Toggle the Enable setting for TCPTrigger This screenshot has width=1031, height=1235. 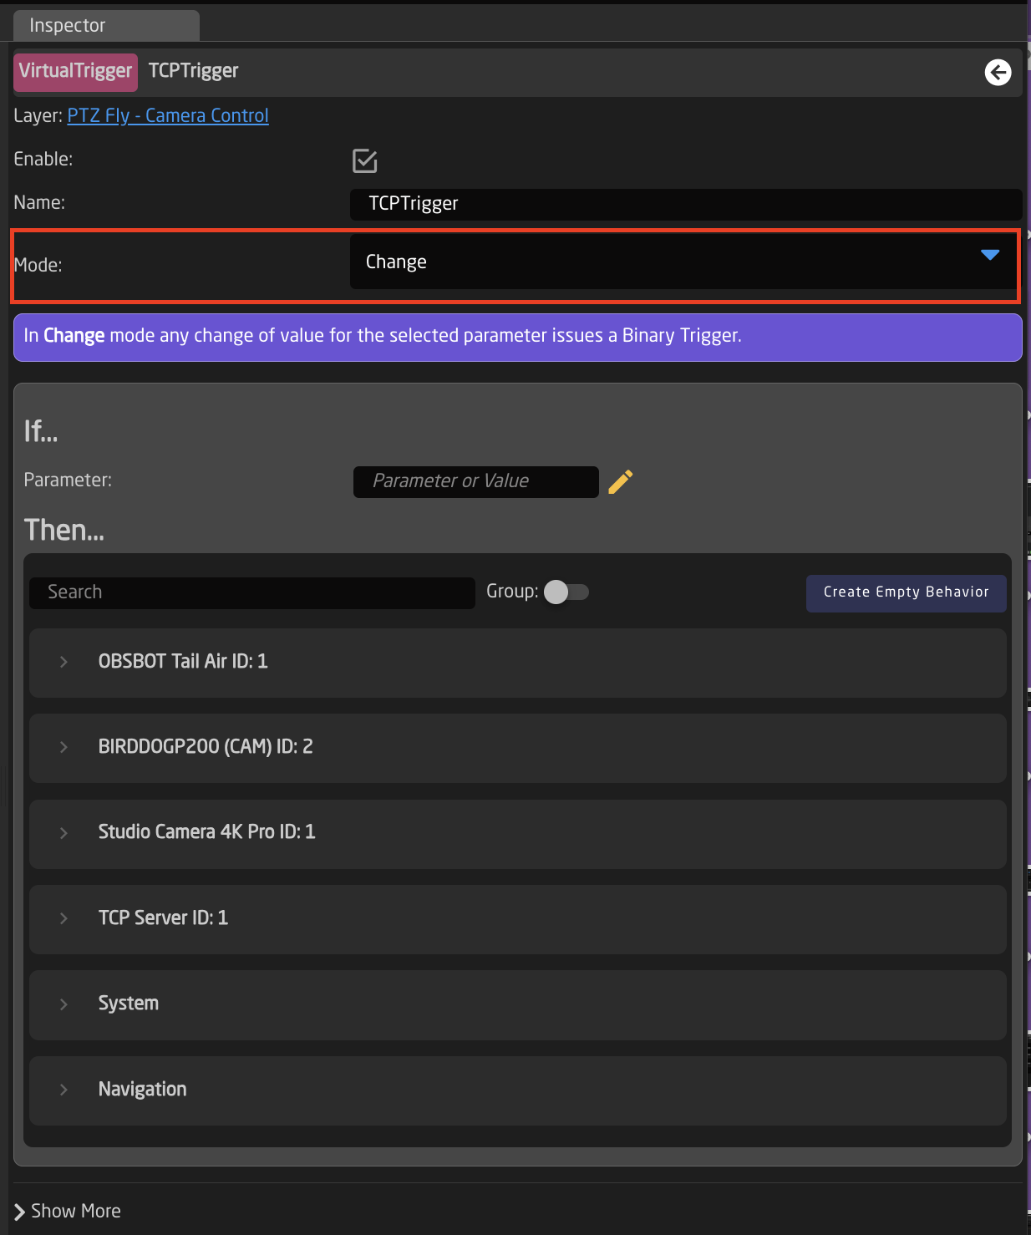364,160
